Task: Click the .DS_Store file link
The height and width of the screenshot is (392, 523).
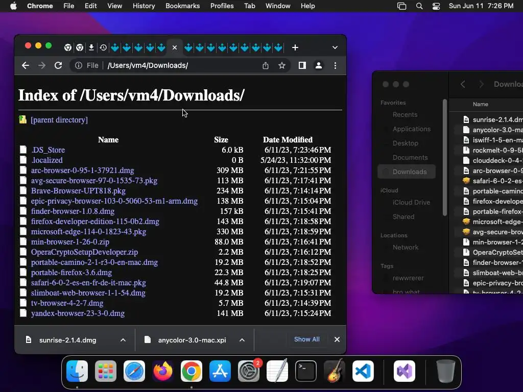Action: tap(48, 150)
